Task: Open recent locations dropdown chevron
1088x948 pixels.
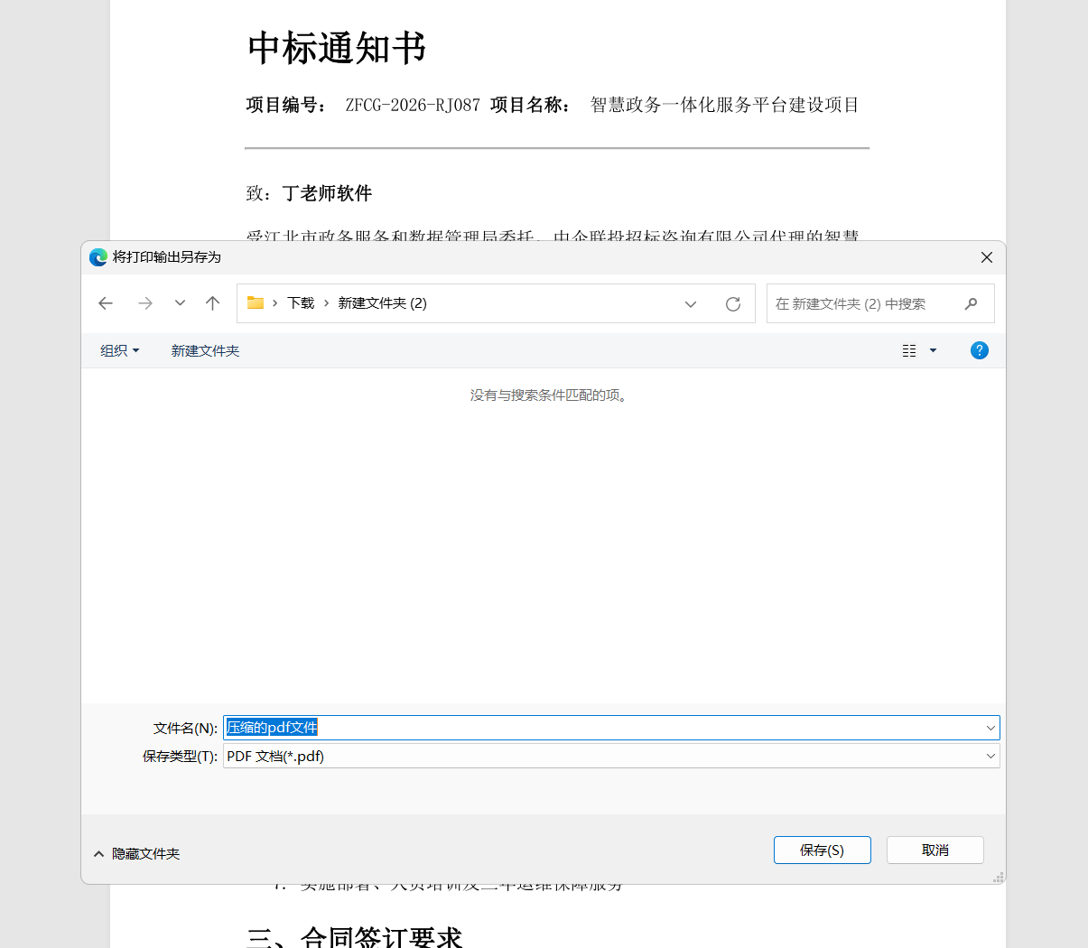Action: click(180, 303)
